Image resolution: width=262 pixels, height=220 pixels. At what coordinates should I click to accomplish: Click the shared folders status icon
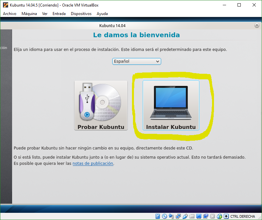(x=192, y=216)
